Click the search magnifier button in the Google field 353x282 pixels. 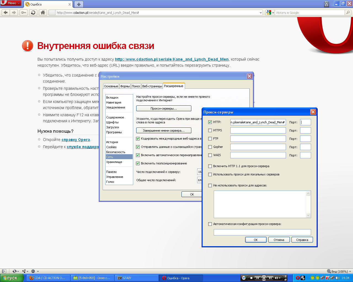(x=348, y=12)
